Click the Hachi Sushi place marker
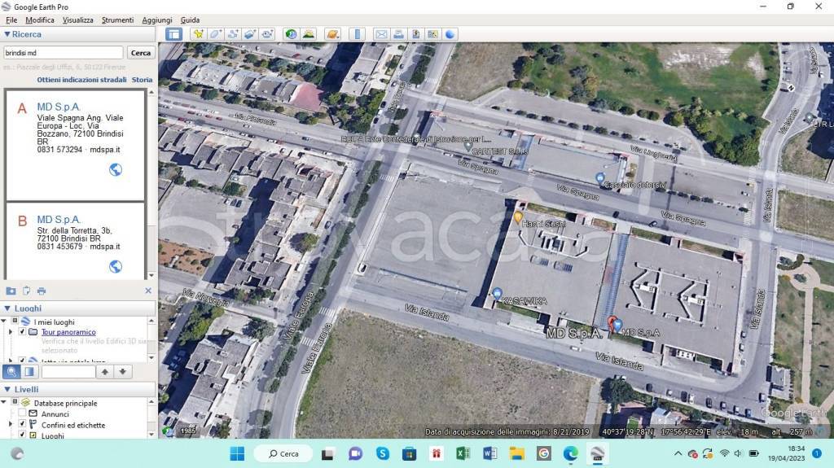Image resolution: width=834 pixels, height=468 pixels. pos(518,217)
